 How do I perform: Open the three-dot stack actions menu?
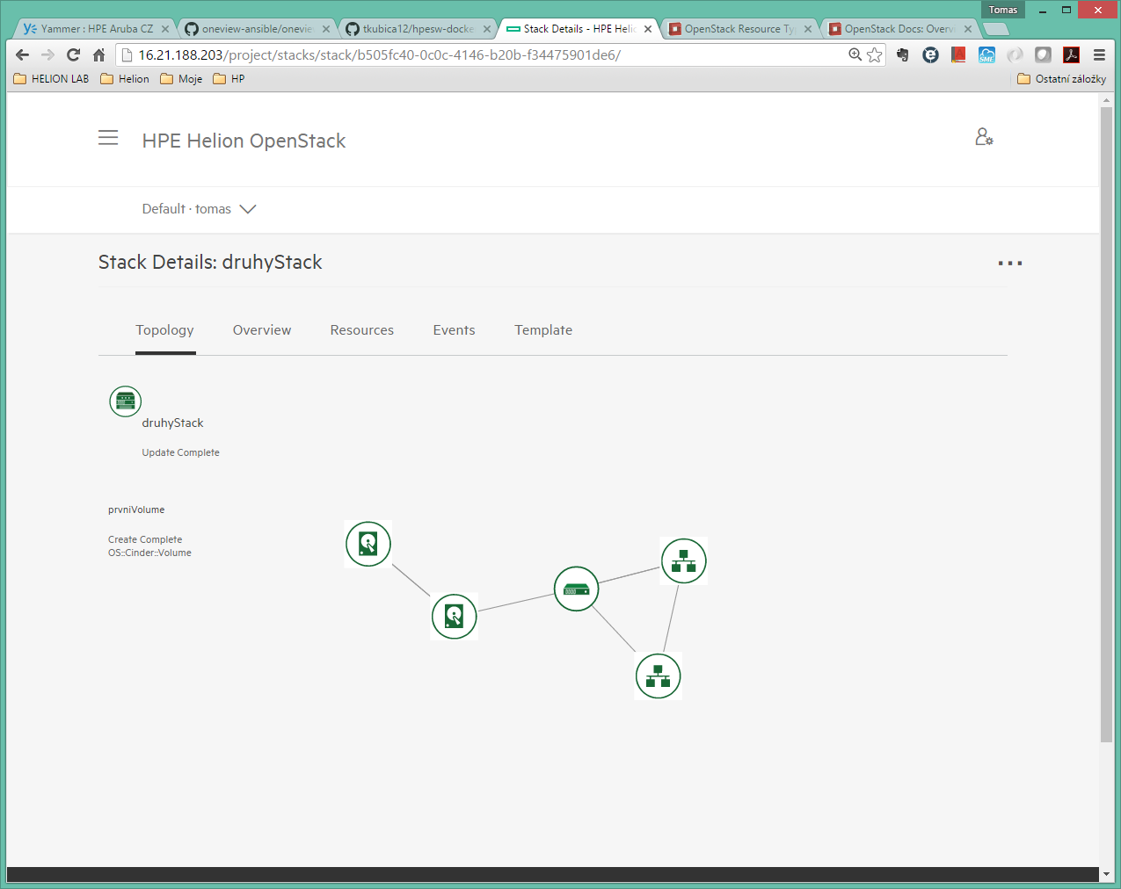coord(1010,263)
